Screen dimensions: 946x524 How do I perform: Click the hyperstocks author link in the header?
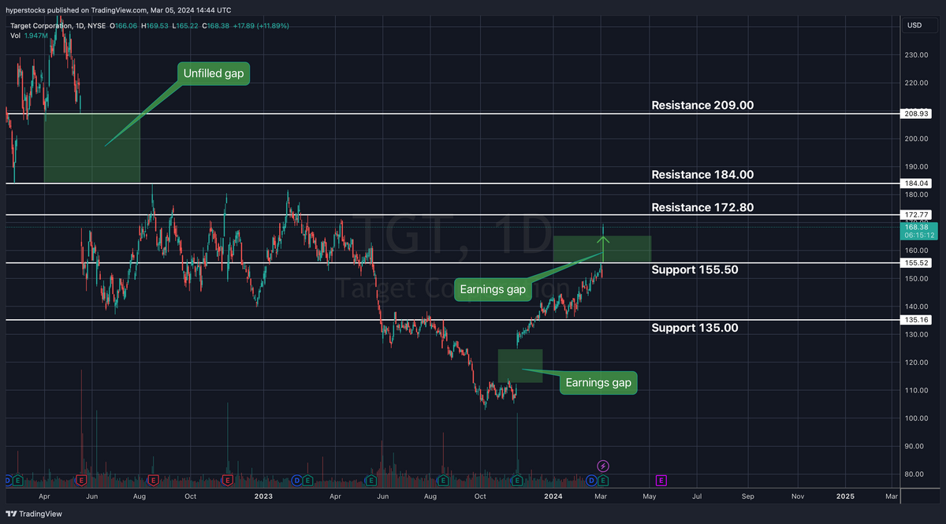click(x=22, y=9)
